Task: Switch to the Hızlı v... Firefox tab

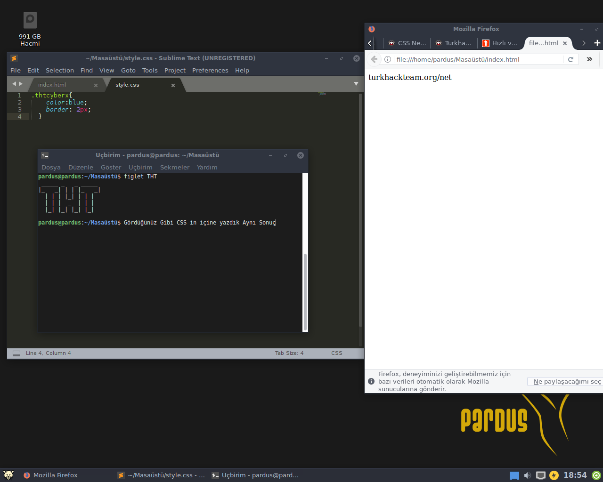Action: tap(501, 43)
